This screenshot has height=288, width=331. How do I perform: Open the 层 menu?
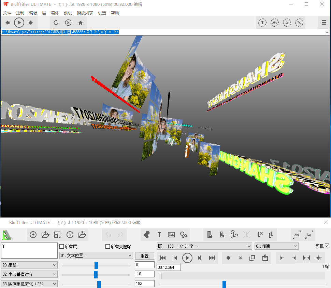point(44,13)
